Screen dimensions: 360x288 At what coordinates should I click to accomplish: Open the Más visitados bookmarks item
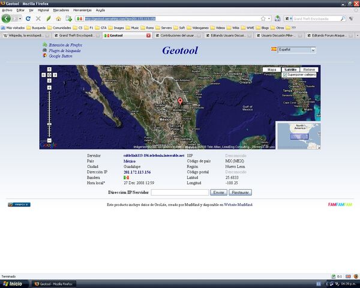click(x=13, y=28)
